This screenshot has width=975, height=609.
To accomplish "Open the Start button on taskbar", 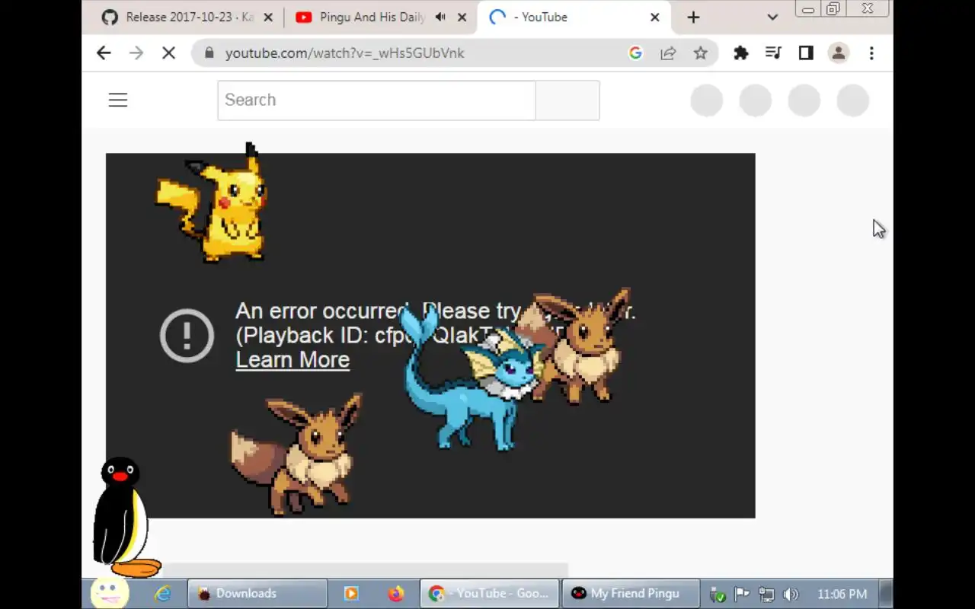I will [109, 593].
